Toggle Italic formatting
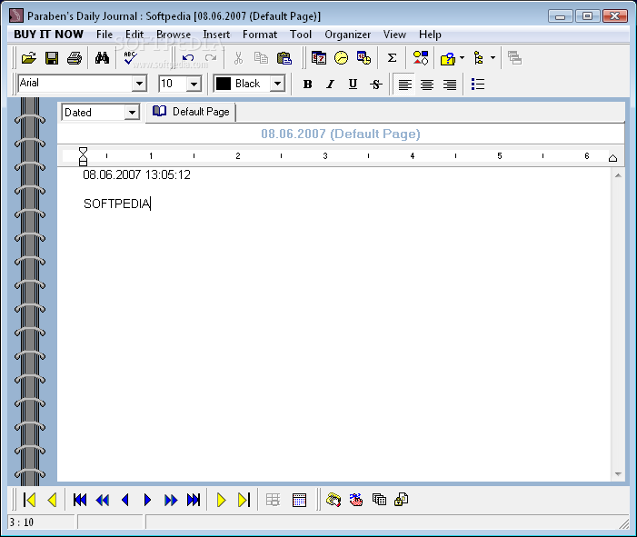 point(330,85)
